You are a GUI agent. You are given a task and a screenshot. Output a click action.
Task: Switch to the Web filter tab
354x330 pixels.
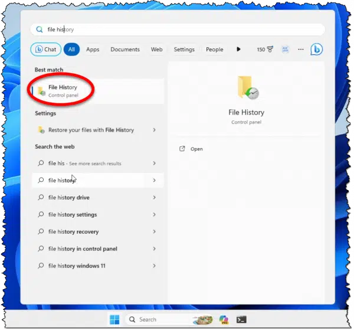tap(157, 50)
